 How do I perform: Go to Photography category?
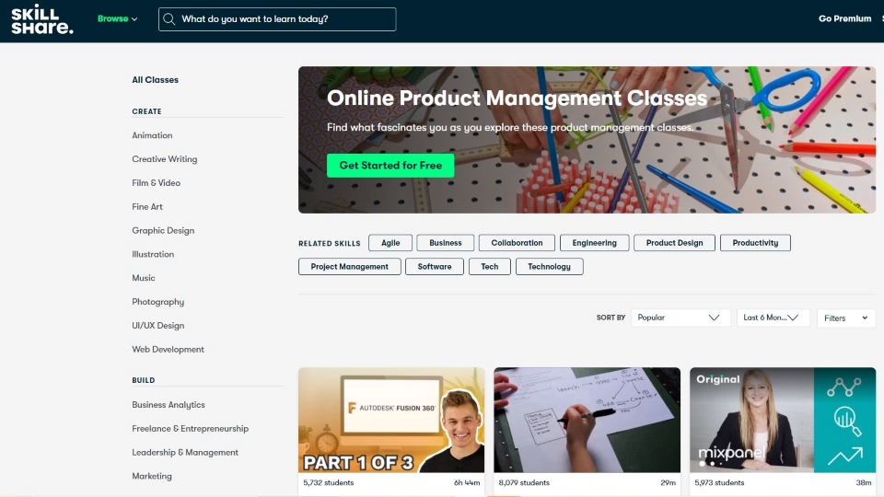[x=157, y=302]
